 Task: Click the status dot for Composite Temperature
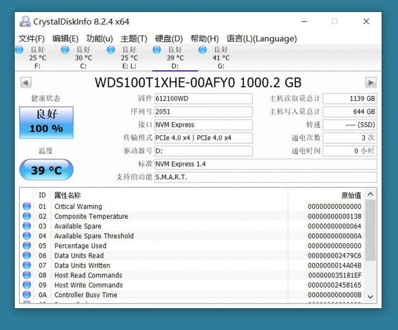pos(27,216)
